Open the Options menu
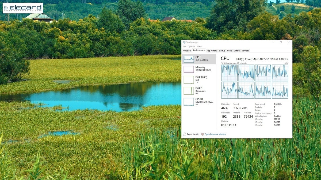 (x=191, y=46)
